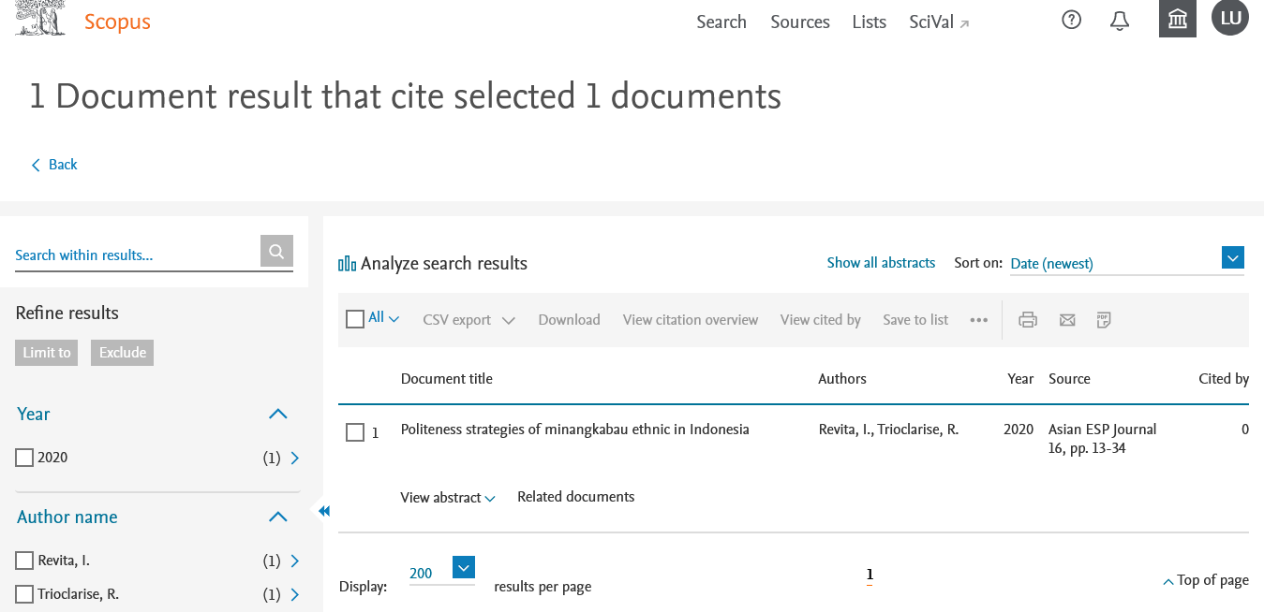Screen dimensions: 1264x612
Task: Check the 2020 year filter checkbox
Action: pyautogui.click(x=24, y=458)
